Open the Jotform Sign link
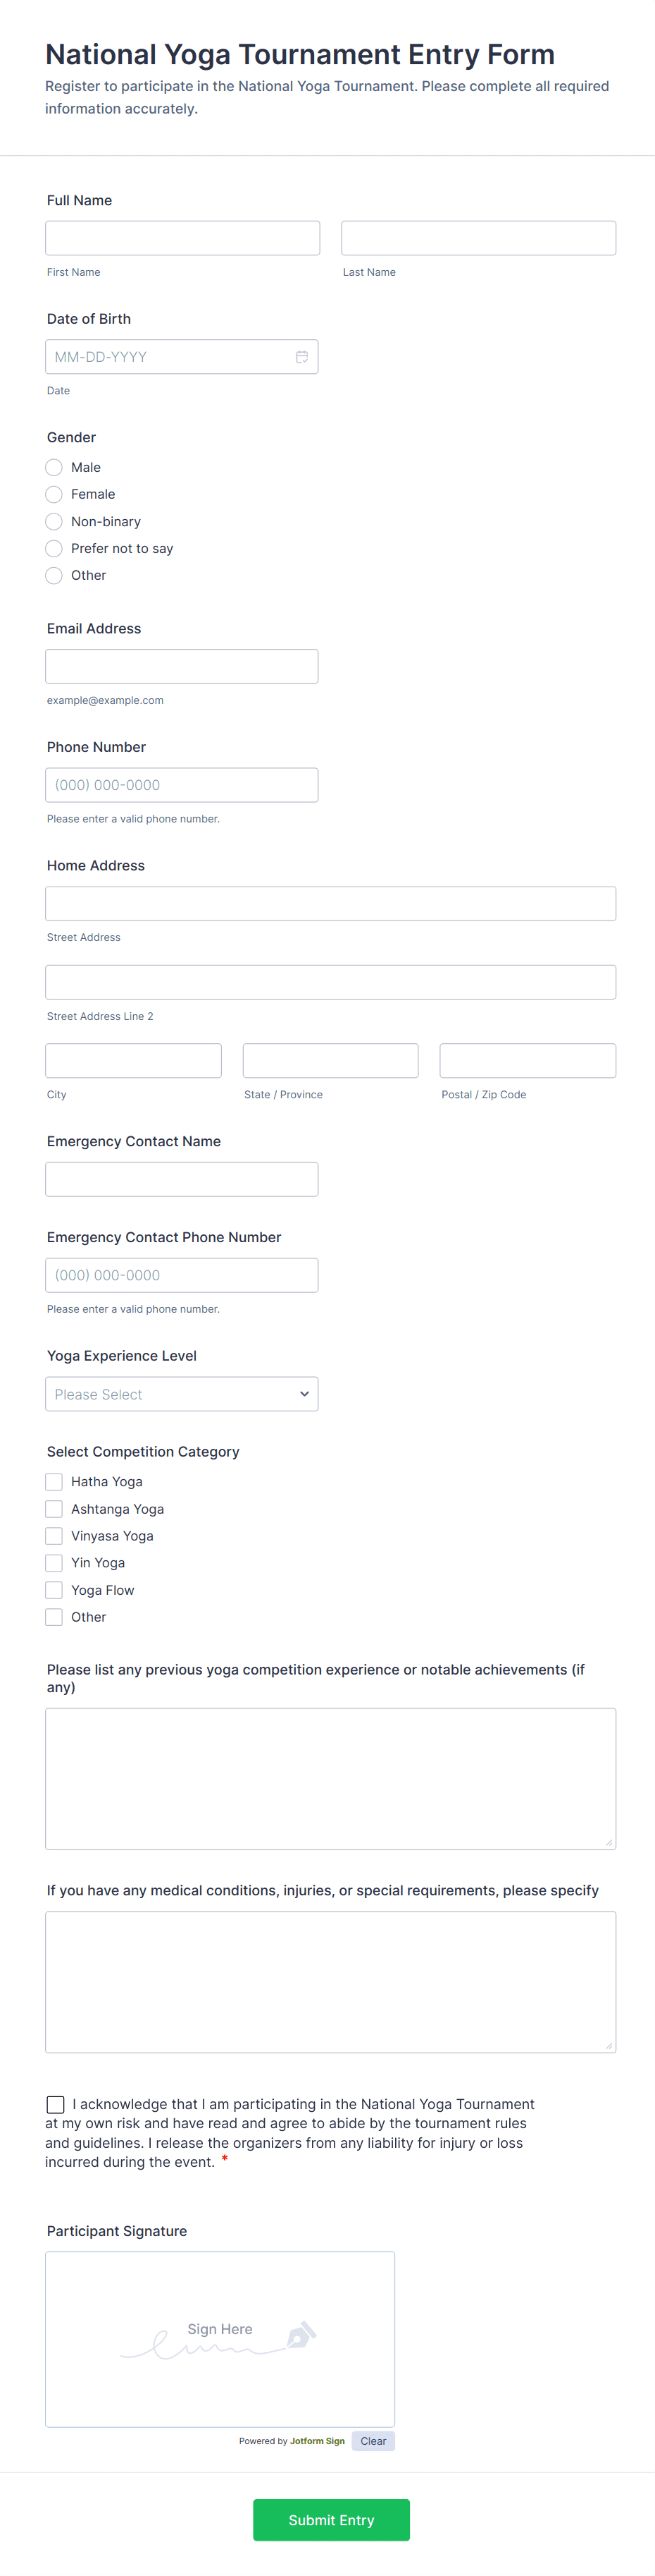The image size is (655, 2576). click(x=316, y=2441)
